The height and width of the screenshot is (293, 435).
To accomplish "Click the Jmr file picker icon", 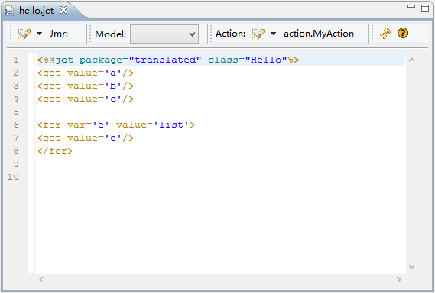I will [x=24, y=34].
